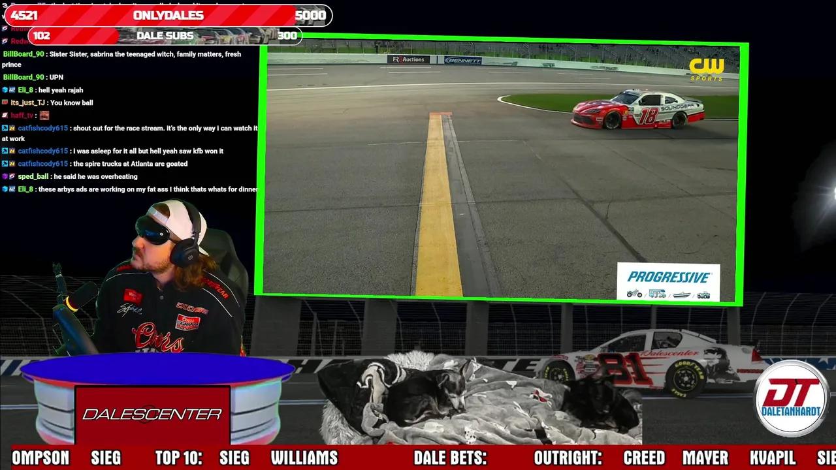The height and width of the screenshot is (470, 836).
Task: Click username catfishcody615 on 'was asleep' message
Action: pos(42,151)
